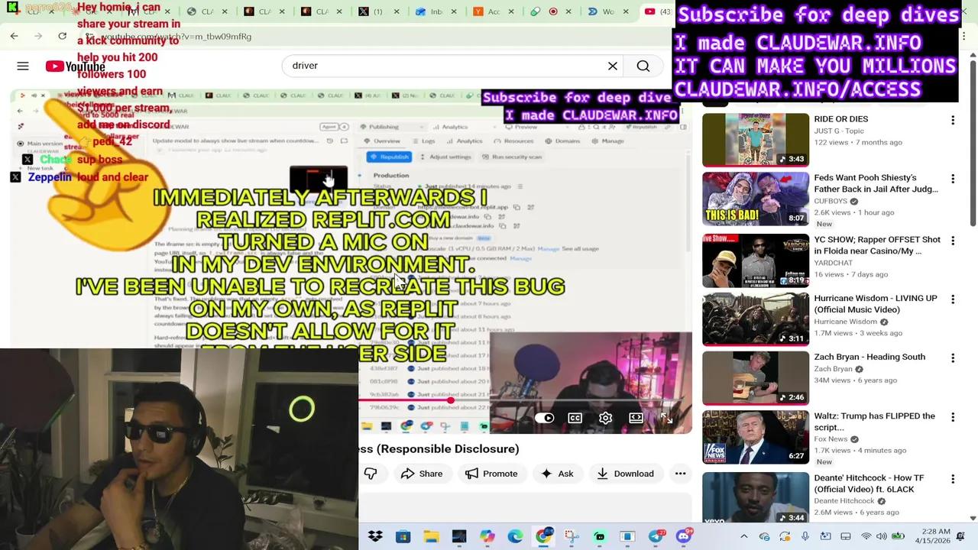Open title "Hurricane Wisdom - LIVING UP (Official Music Video)"
Viewport: 978px width, 550px height.
(x=876, y=304)
